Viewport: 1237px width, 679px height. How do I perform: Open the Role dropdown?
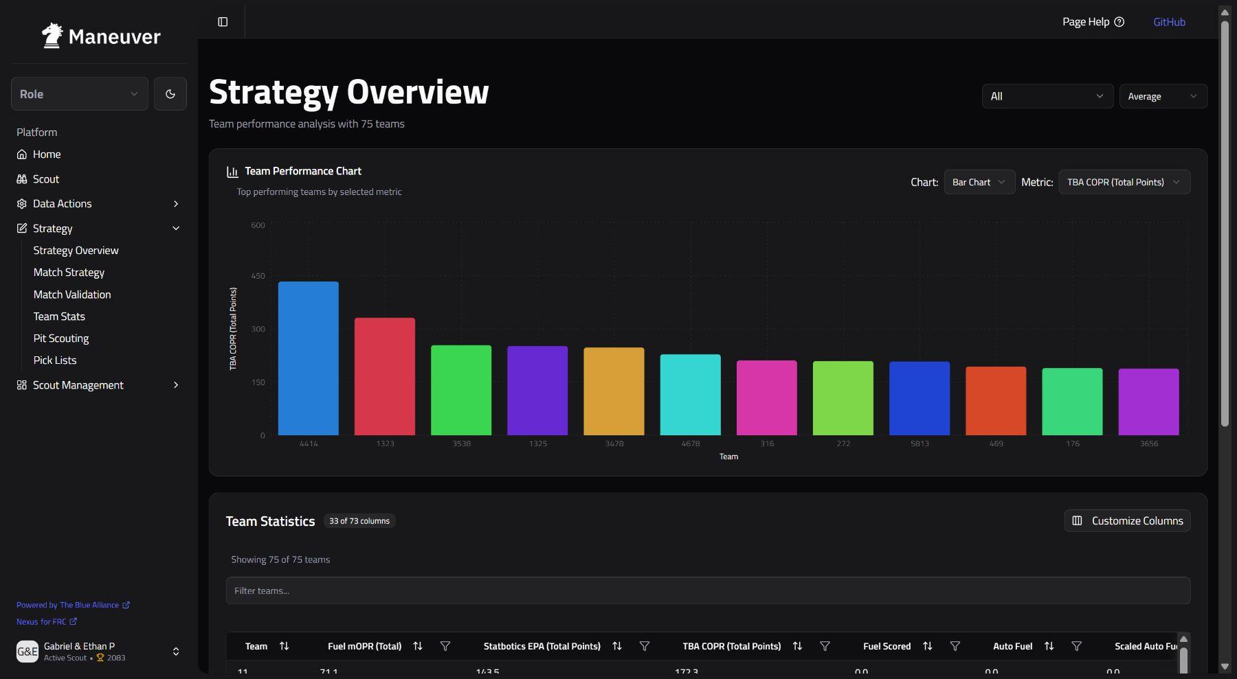pyautogui.click(x=80, y=94)
